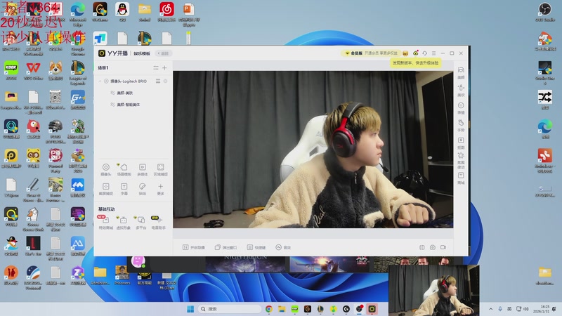Open beauty (美颜) panel in right sidebar

pos(461,73)
